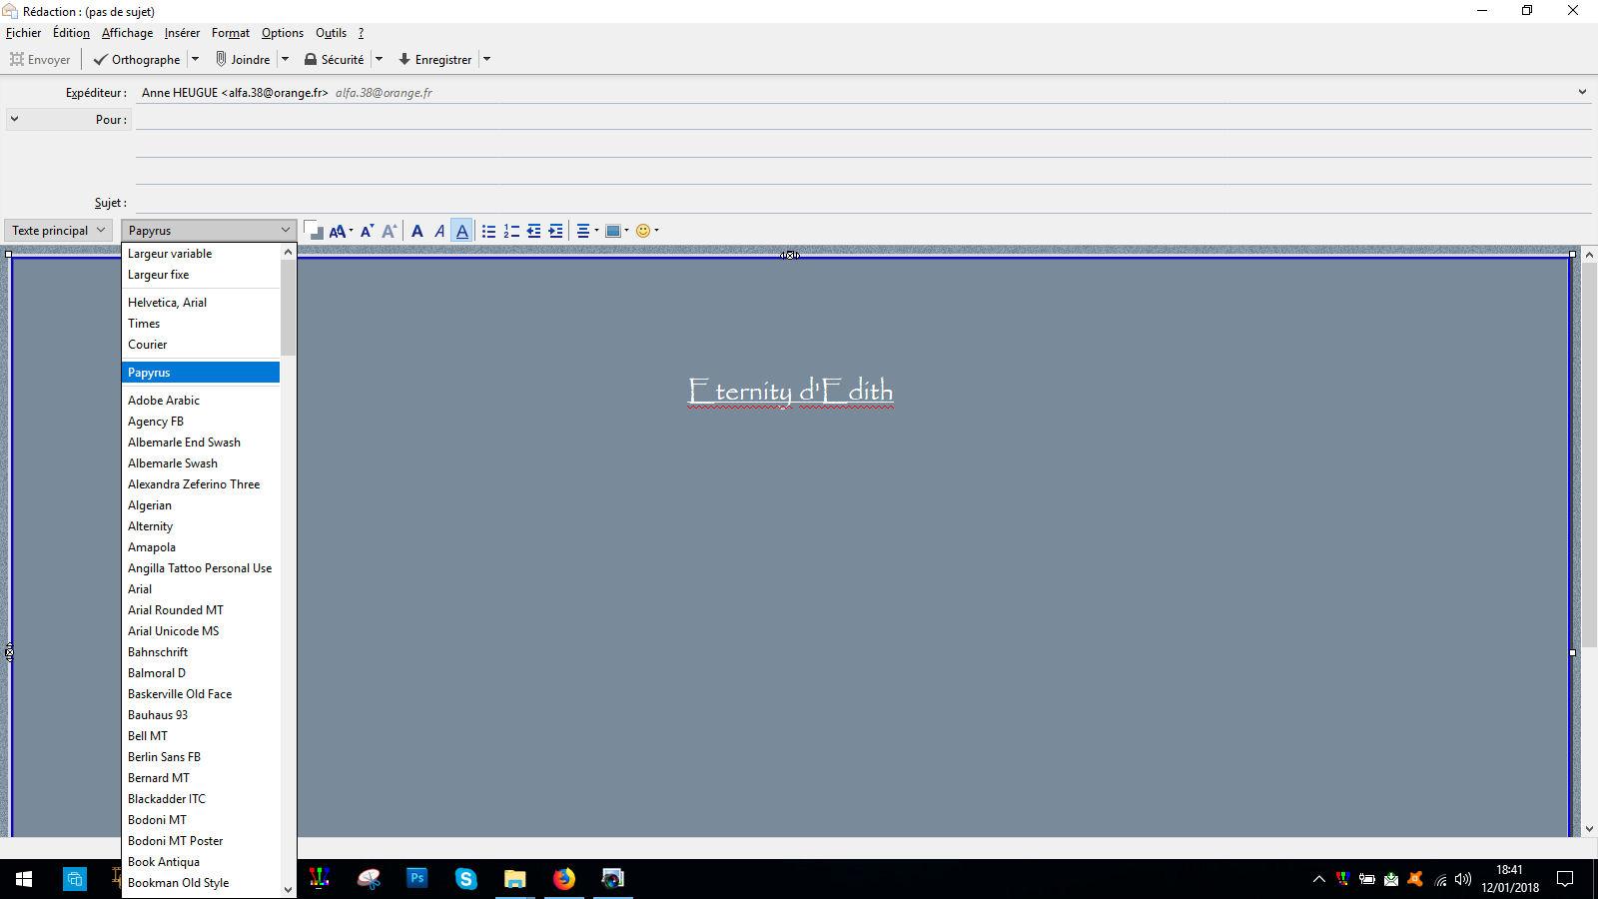
Task: Open the Affichage menu
Action: pyautogui.click(x=127, y=33)
